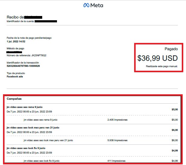
Task: Click the Meta infinity logo icon
Action: (x=86, y=5)
